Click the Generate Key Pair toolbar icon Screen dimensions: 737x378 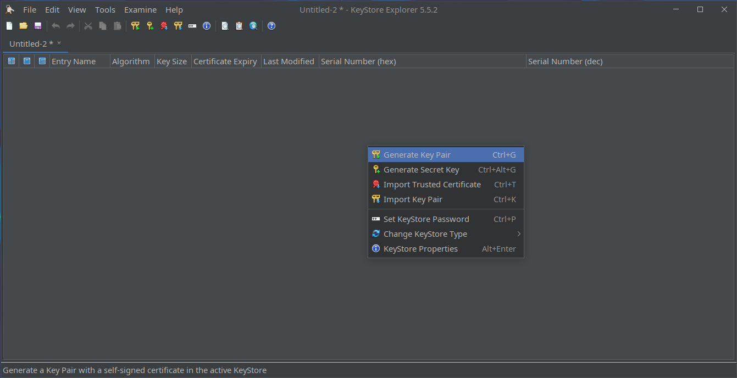click(x=135, y=26)
